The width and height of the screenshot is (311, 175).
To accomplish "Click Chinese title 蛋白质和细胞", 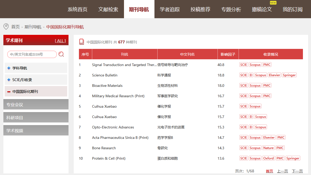I will (x=167, y=158).
